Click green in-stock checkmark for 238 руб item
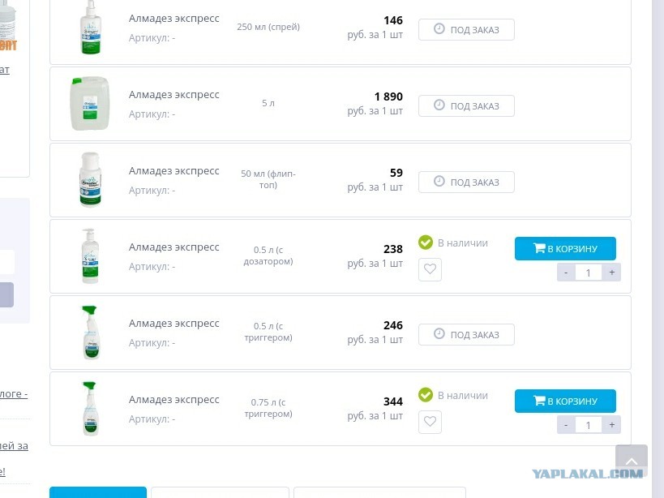Image resolution: width=664 pixels, height=498 pixels. coord(426,243)
